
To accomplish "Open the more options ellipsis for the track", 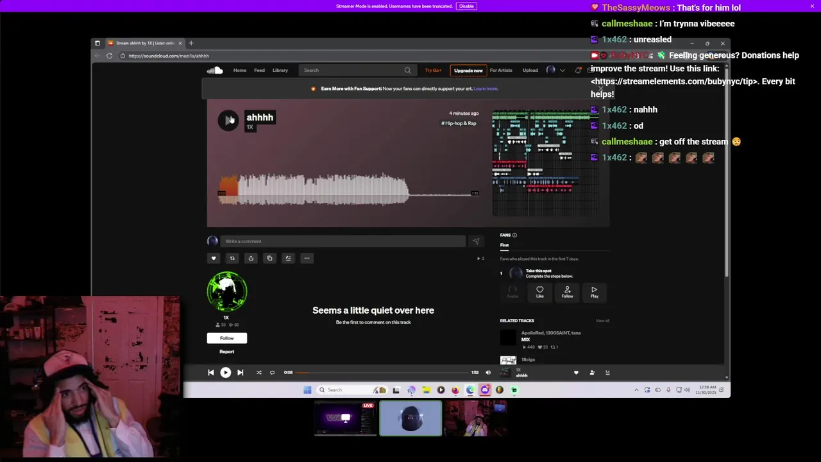I will click(307, 258).
